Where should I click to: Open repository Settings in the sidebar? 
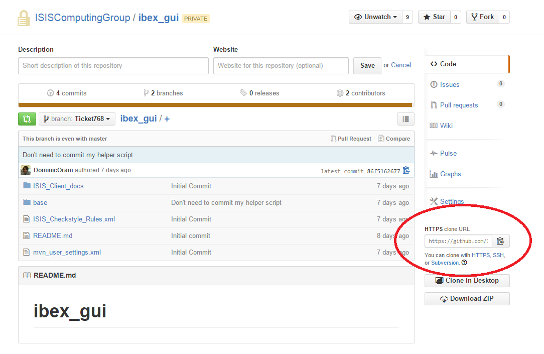[x=452, y=201]
